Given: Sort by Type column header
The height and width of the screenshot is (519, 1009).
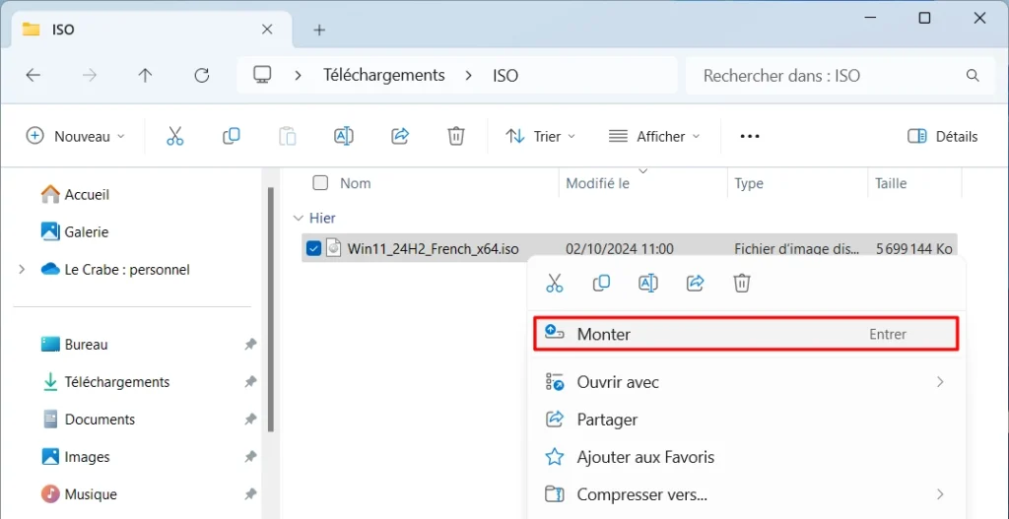Looking at the screenshot, I should click(x=749, y=183).
